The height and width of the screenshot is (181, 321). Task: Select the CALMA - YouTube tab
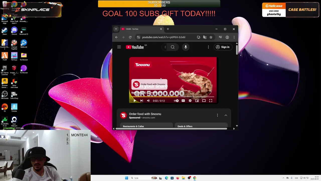pos(142,29)
